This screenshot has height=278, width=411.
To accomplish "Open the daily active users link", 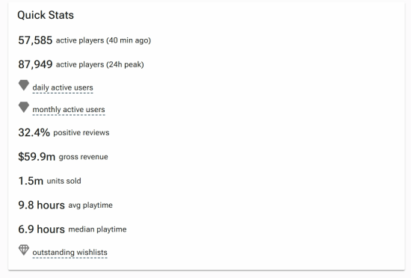I will coord(63,87).
